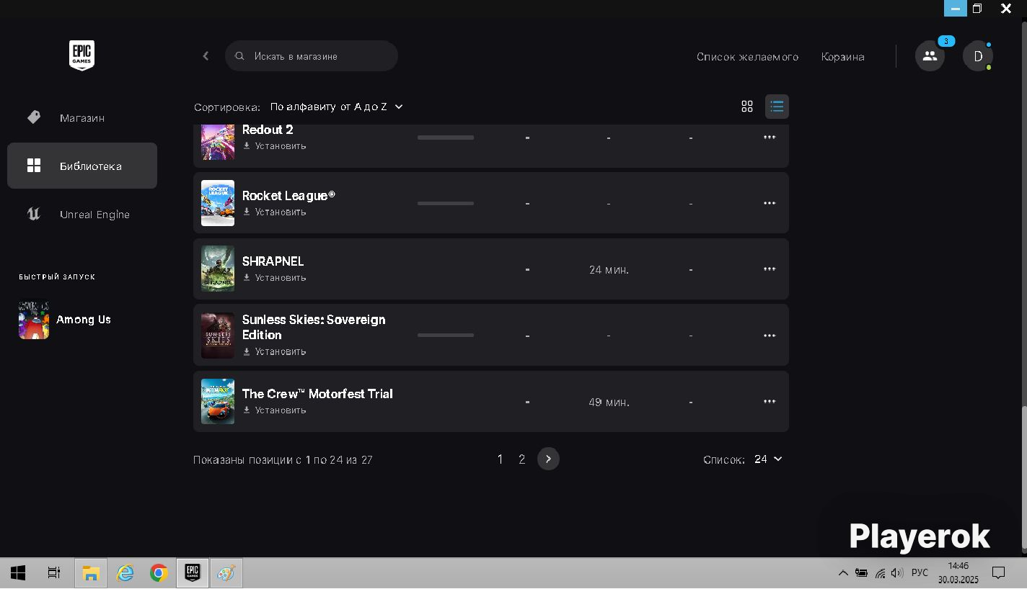
Task: Click the 24 мин. playtime for SHRAPNEL
Action: pyautogui.click(x=609, y=270)
